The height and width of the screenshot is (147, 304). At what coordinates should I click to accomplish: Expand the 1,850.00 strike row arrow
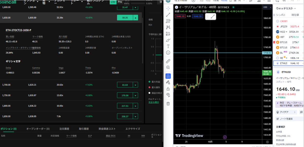tap(136, 116)
